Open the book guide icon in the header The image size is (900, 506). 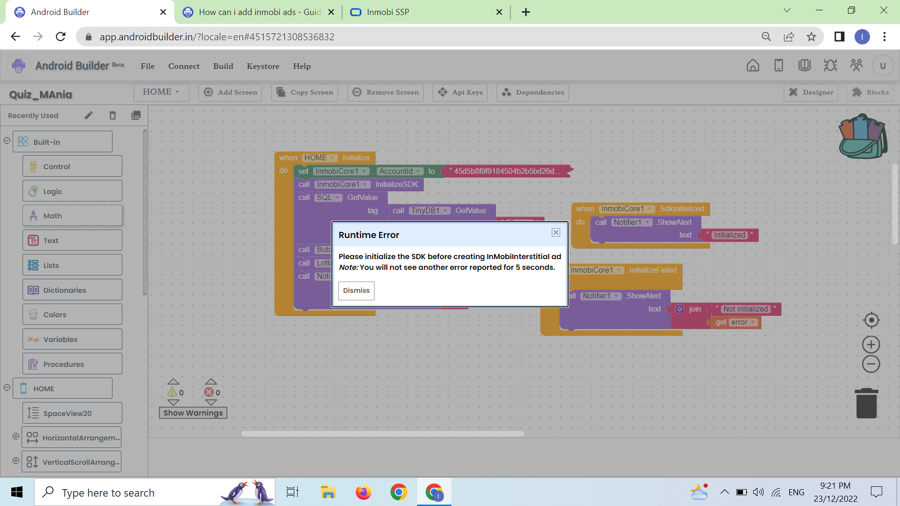pyautogui.click(x=804, y=66)
